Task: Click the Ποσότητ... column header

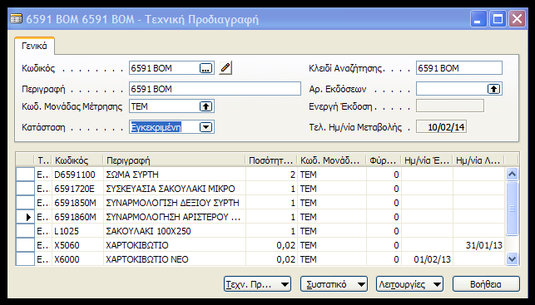Action: [x=271, y=160]
